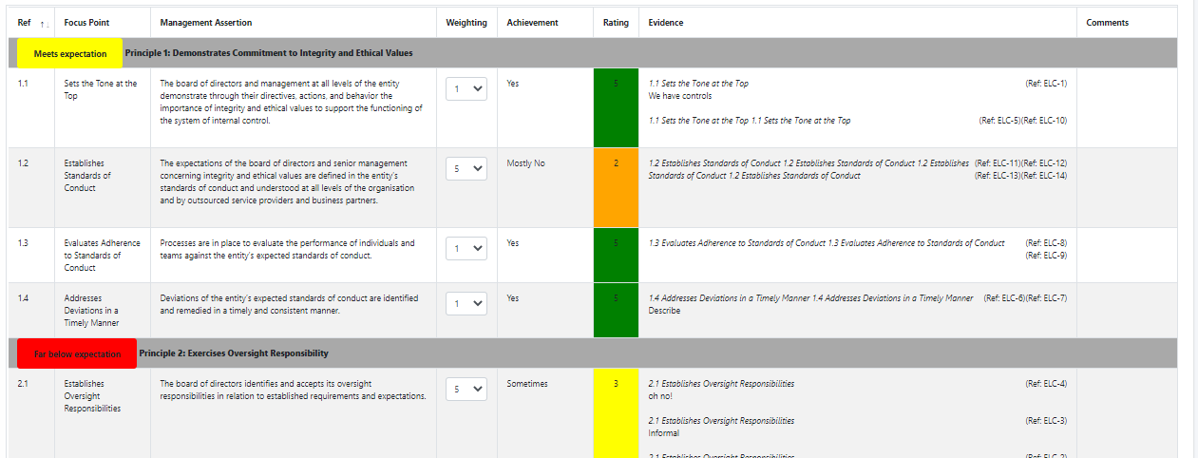Click the empty Comments cell for row 1.2

click(x=1127, y=188)
